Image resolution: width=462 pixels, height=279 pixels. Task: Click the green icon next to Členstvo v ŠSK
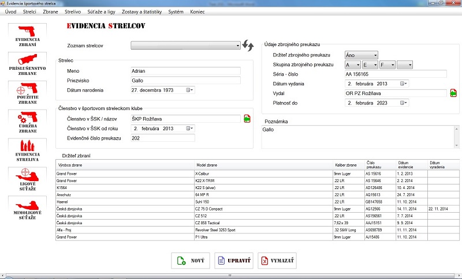tap(247, 118)
